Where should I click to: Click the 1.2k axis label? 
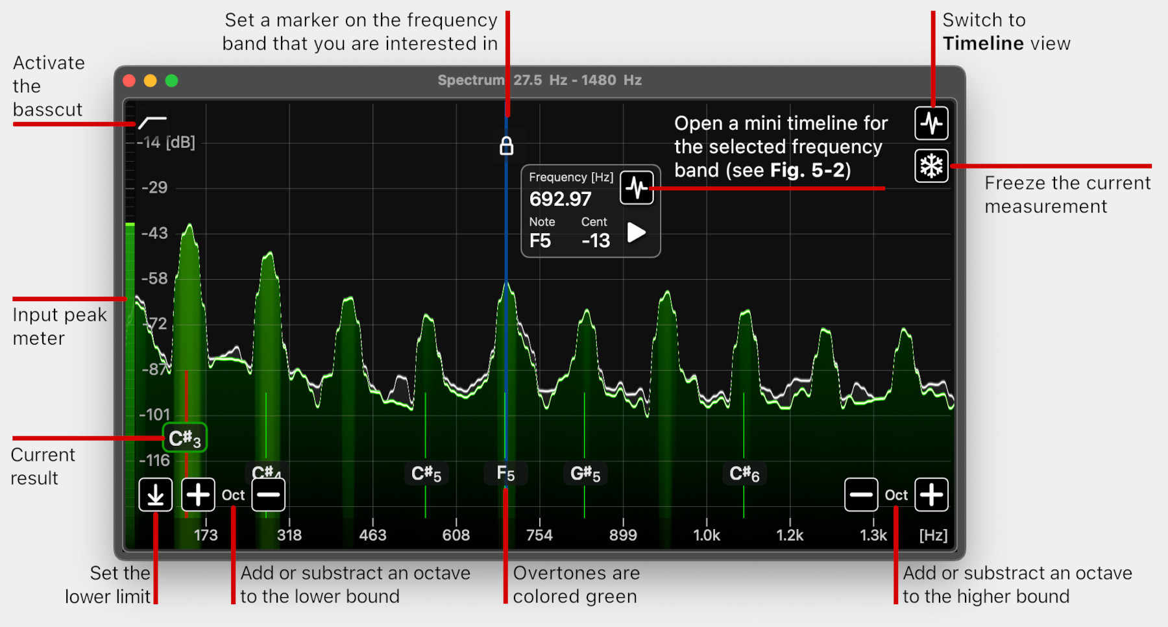pos(790,535)
